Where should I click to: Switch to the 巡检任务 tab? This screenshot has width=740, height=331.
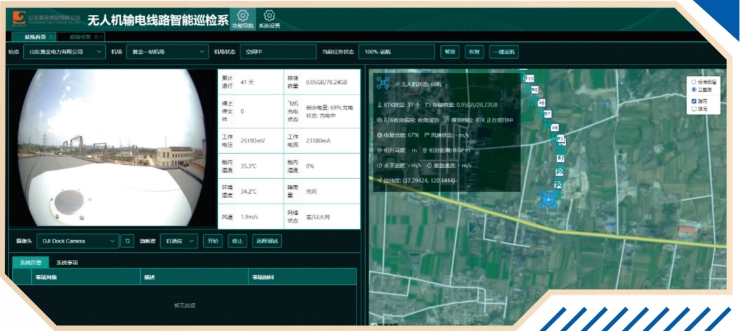[x=81, y=37]
